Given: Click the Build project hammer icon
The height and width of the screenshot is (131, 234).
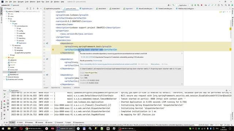Looking at the screenshot, I should tap(173, 5).
